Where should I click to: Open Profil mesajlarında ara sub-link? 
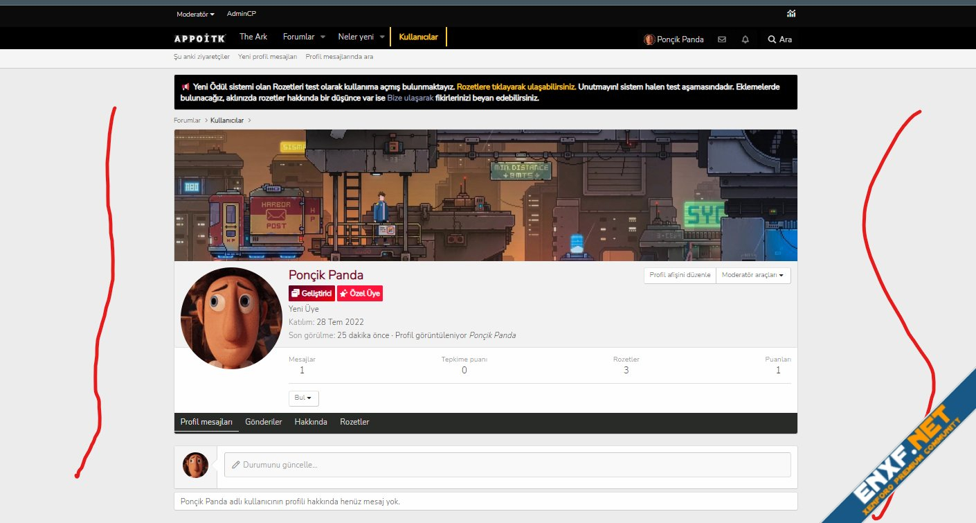pos(339,57)
